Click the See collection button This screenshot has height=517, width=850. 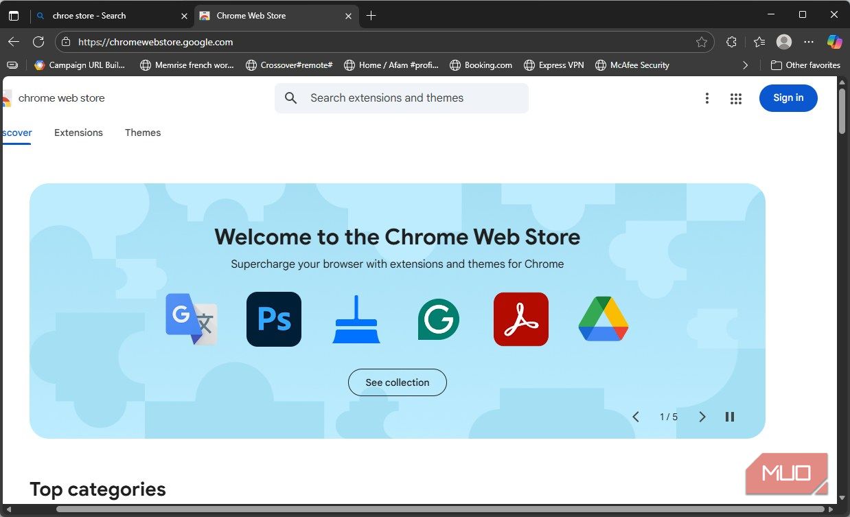click(x=398, y=382)
